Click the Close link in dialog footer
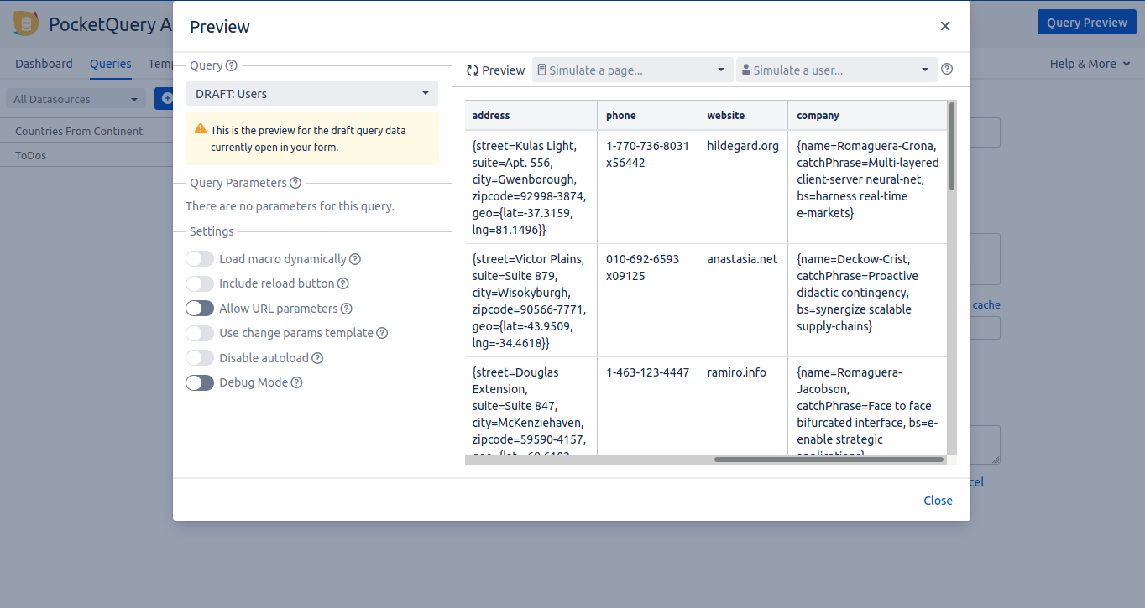Viewport: 1145px width, 608px height. point(938,501)
